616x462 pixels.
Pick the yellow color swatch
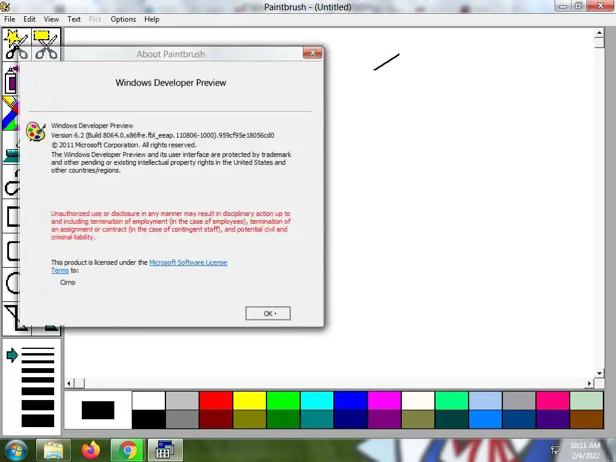coord(250,400)
